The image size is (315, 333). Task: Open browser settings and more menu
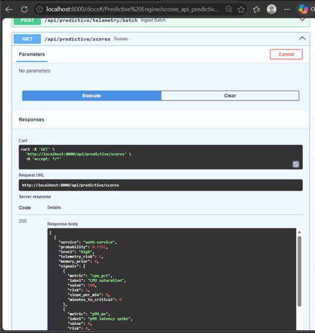[287, 9]
